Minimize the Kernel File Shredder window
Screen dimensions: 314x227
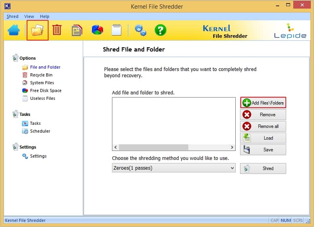(277, 5)
